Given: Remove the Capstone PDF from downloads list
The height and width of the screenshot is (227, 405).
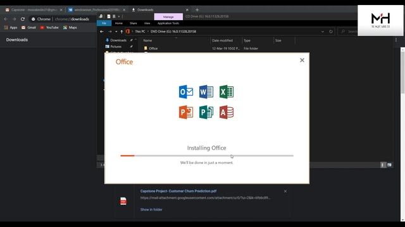Looking at the screenshot, I should pos(285,191).
